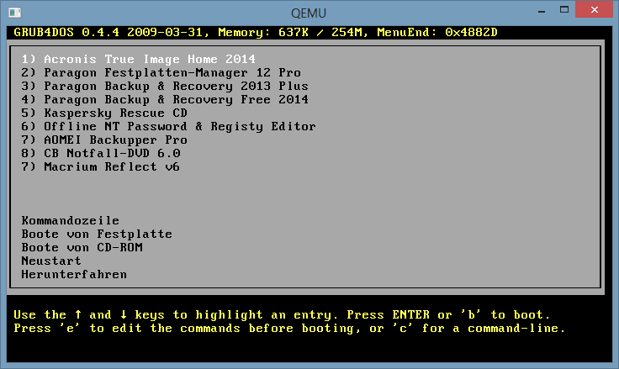Click the Memory: 637K / 254M text
The width and height of the screenshot is (619, 369).
point(290,33)
